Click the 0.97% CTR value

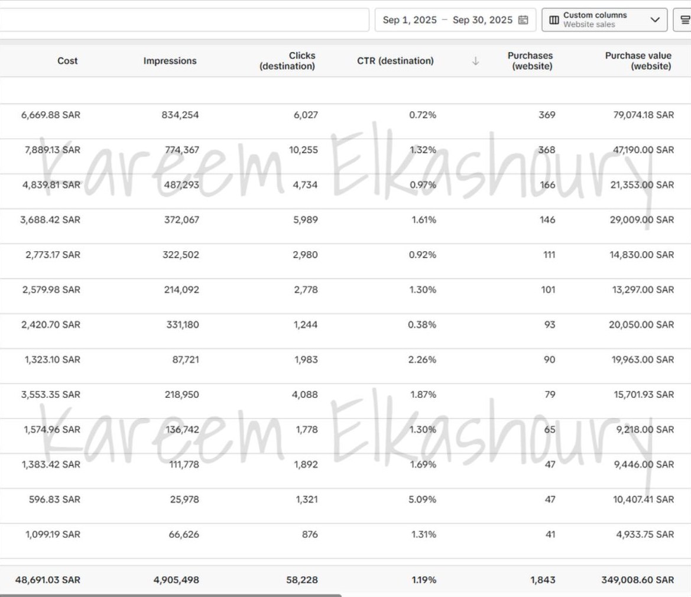(423, 185)
